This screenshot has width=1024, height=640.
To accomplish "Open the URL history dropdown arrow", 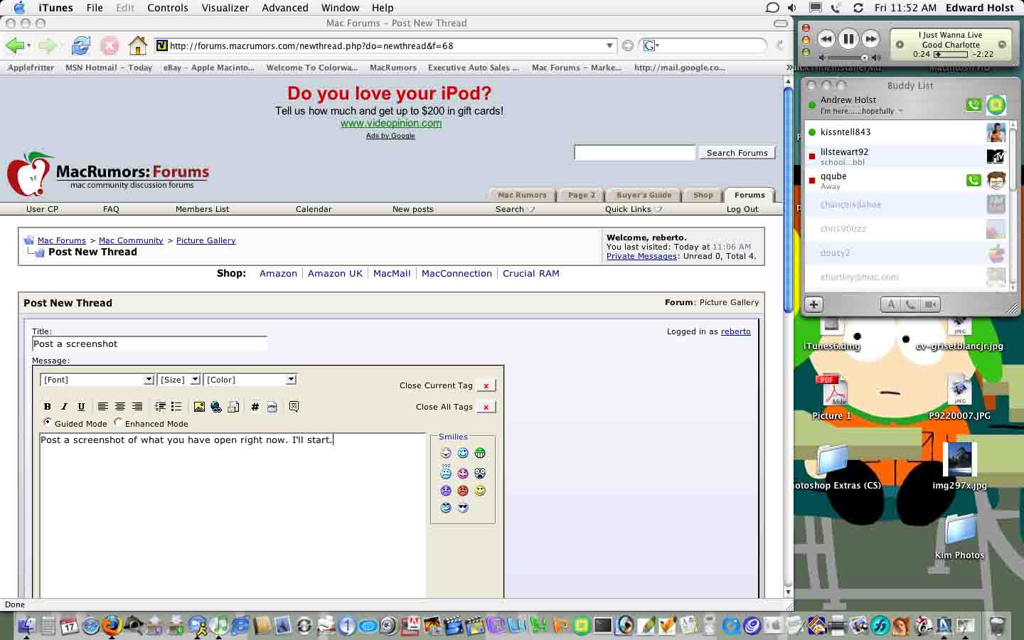I will pyautogui.click(x=609, y=46).
